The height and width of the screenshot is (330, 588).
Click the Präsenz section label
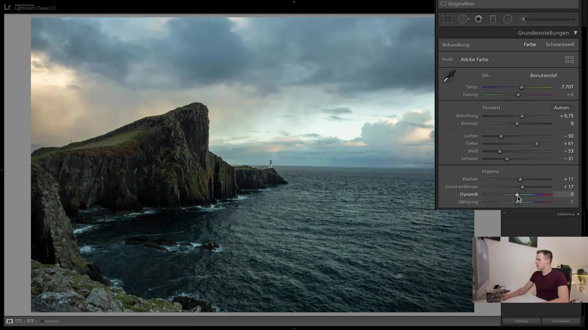(x=491, y=172)
